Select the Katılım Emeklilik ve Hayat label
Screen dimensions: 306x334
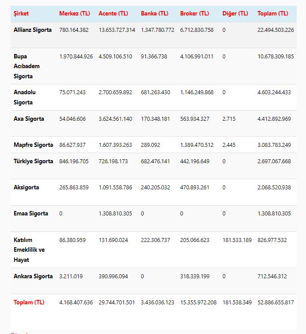coord(29,250)
